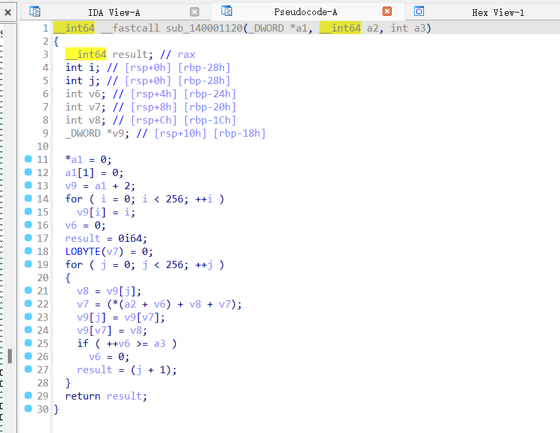Click variable v8 declaration on line 8
The height and width of the screenshot is (433, 560).
[x=85, y=120]
